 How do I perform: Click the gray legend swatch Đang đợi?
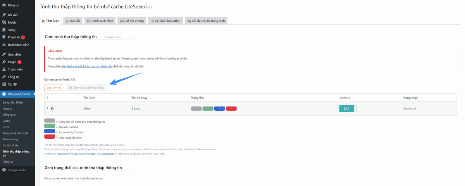(x=50, y=121)
